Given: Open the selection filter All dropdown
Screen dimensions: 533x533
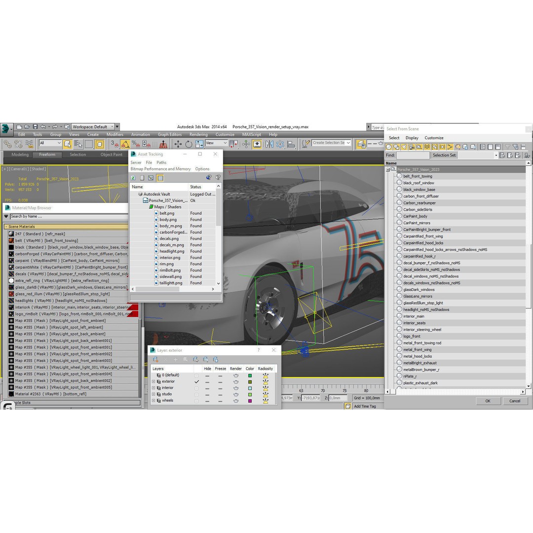Looking at the screenshot, I should (50, 143).
